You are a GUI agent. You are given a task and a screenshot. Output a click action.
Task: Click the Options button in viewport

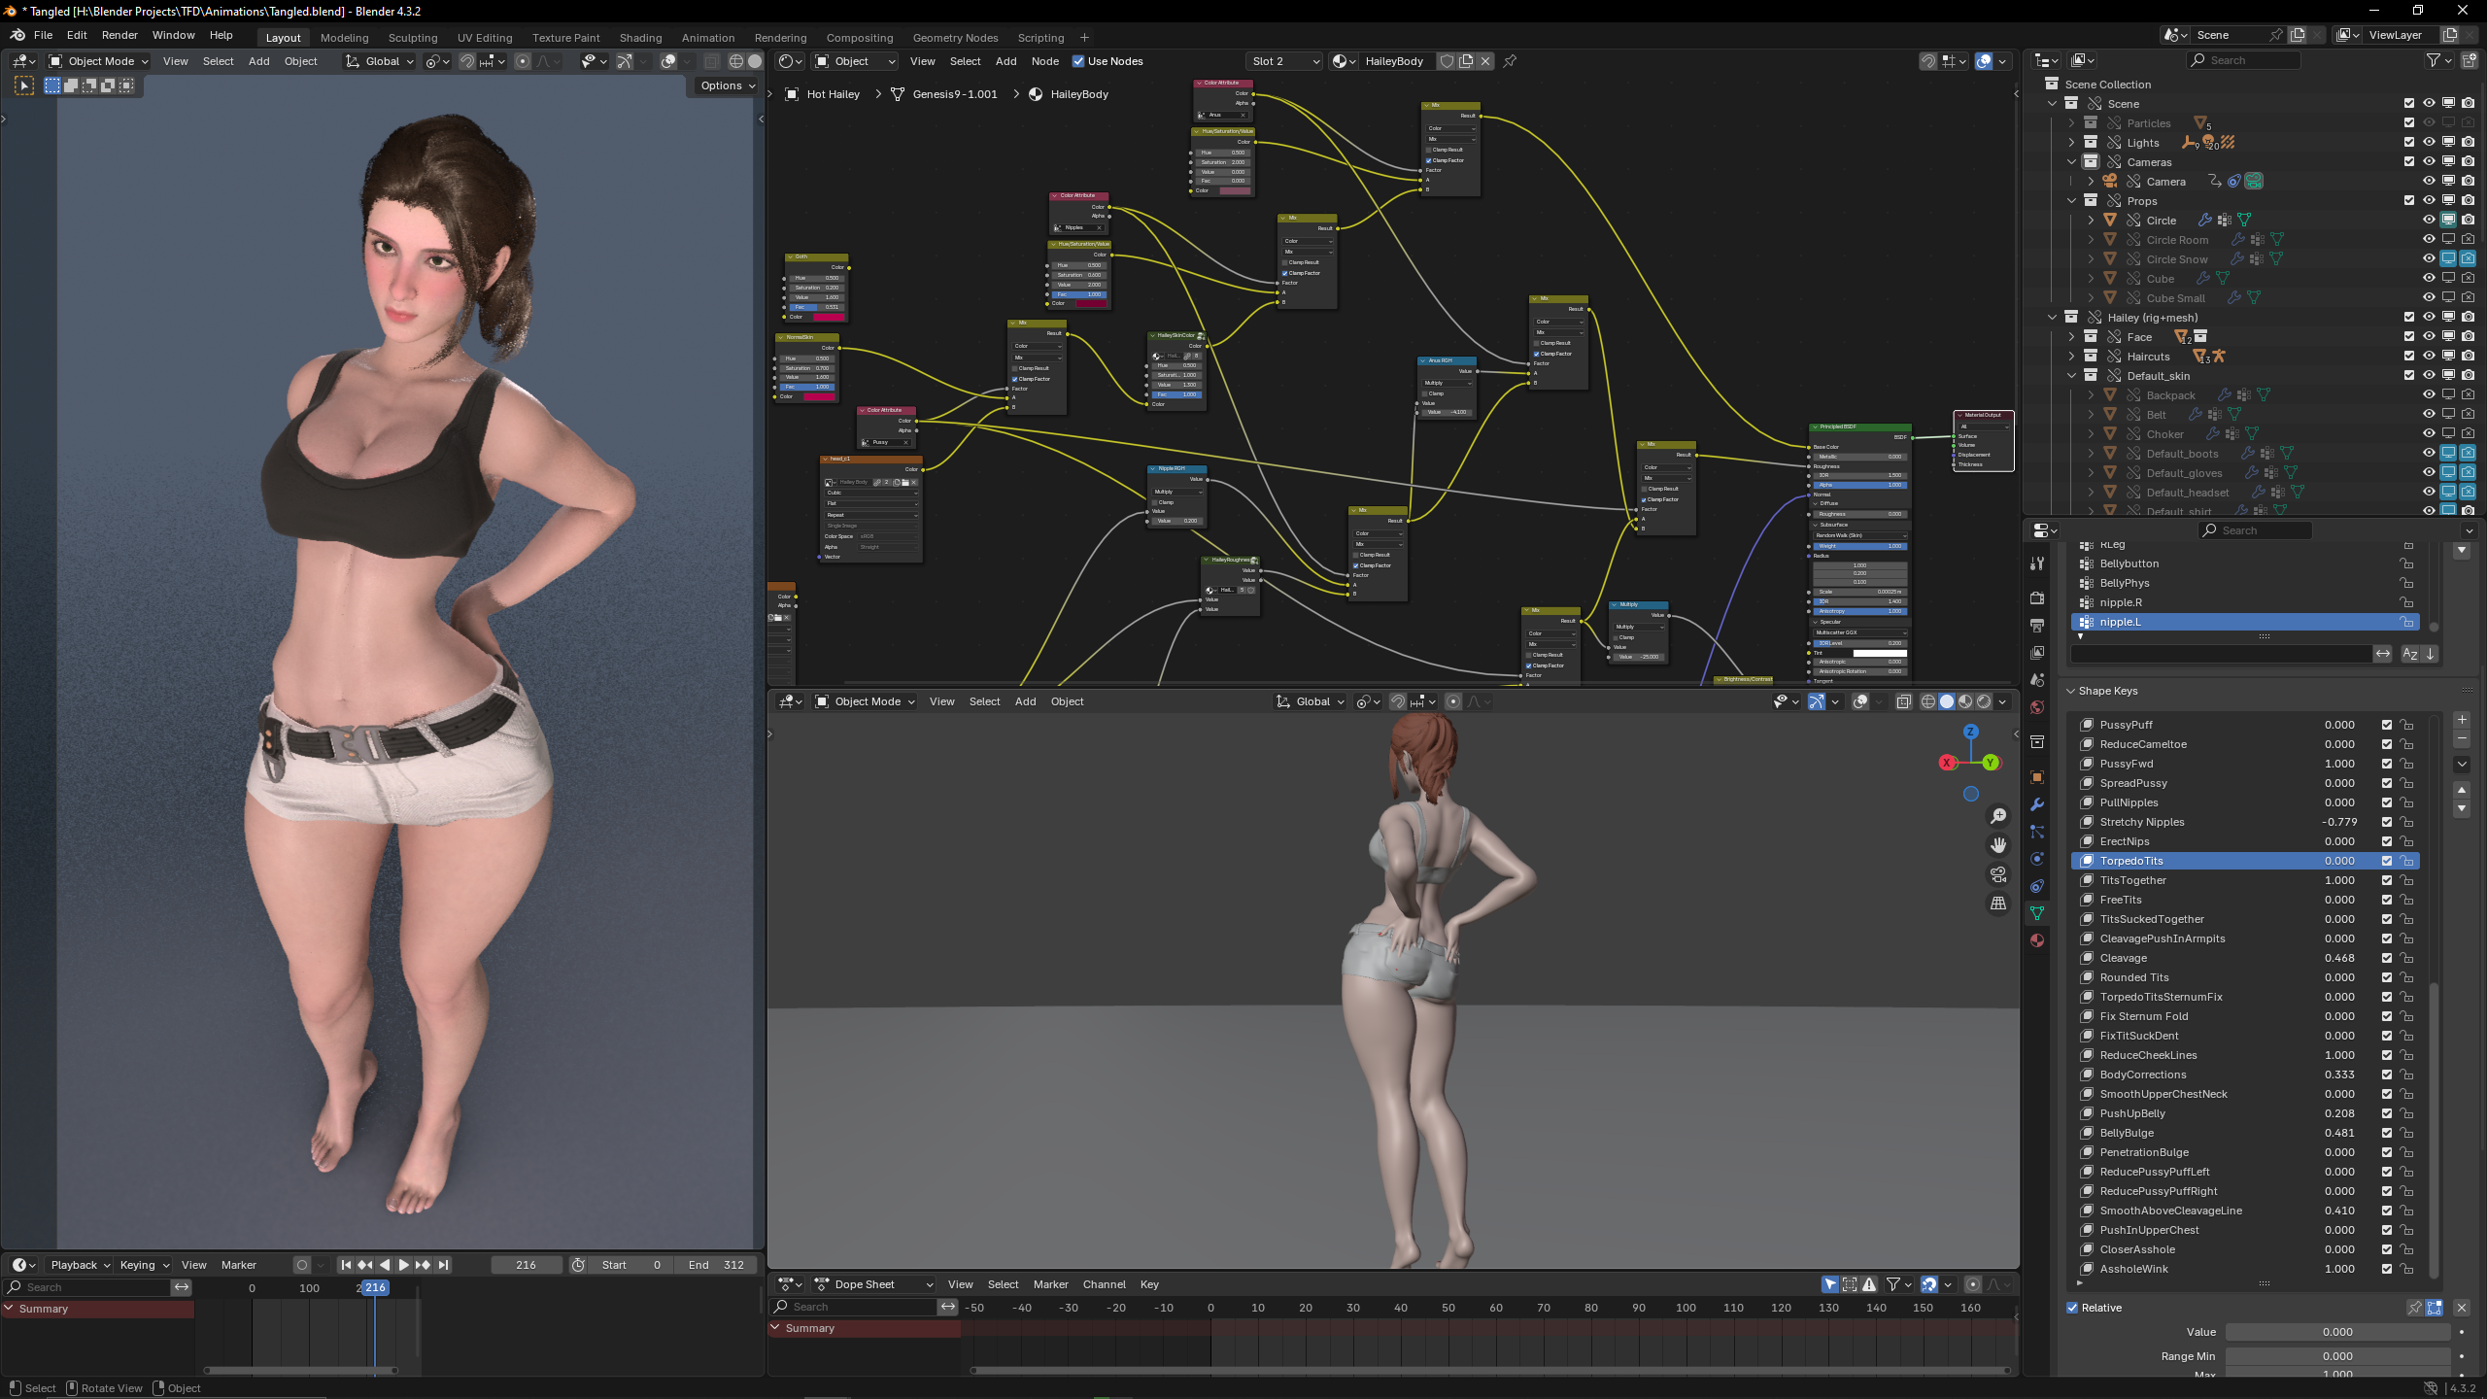pyautogui.click(x=728, y=85)
